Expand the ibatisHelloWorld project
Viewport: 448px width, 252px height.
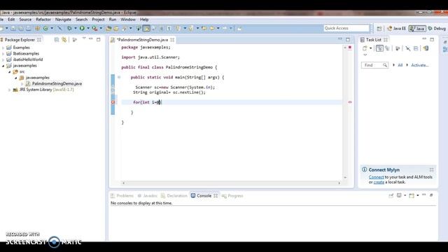tap(3, 59)
